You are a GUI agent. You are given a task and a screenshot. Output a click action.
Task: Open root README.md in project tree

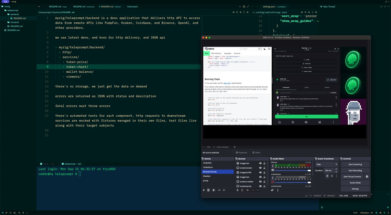12,30
